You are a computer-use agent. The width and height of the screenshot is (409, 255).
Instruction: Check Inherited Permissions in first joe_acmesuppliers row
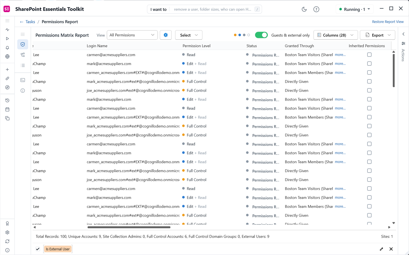tap(369, 90)
